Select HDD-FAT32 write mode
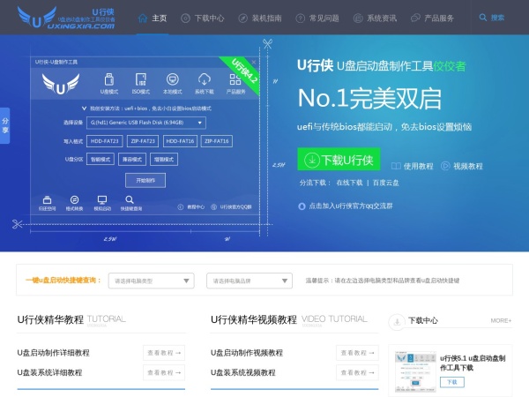Viewport: 529px width, 397px height. tap(105, 141)
